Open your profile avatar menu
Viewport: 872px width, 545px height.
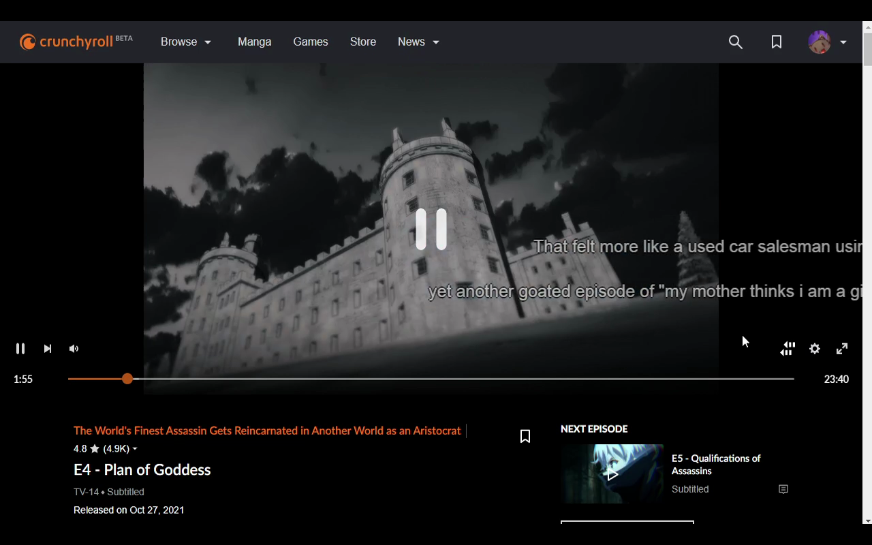[820, 42]
